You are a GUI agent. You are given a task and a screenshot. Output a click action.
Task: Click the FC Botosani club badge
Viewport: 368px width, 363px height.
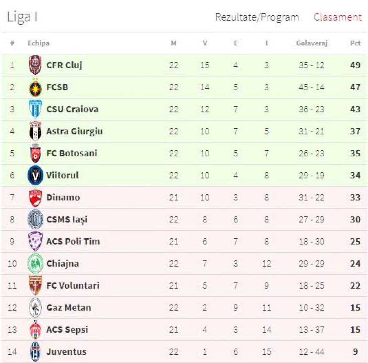(x=36, y=153)
